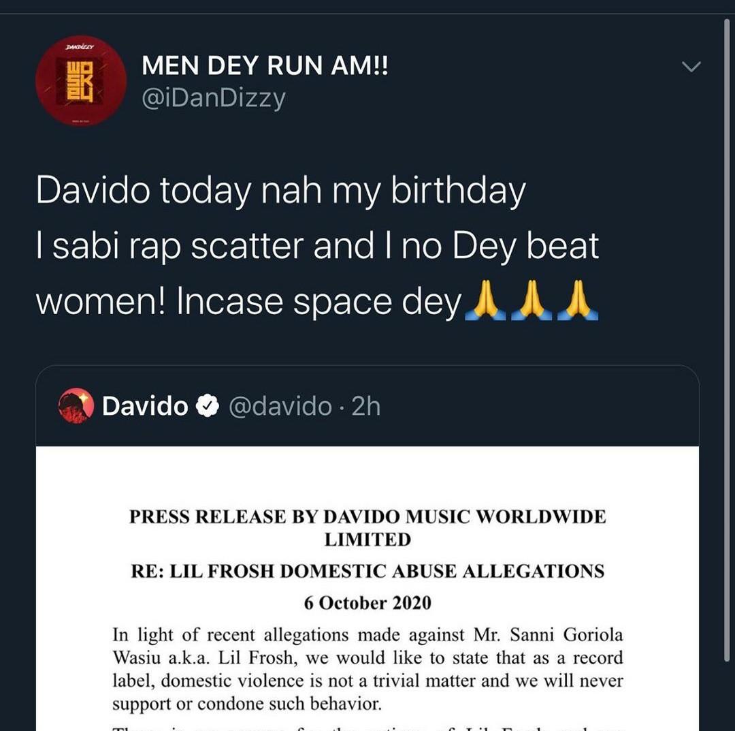This screenshot has width=735, height=731.
Task: Click the second praying hands emoji
Action: 532,300
